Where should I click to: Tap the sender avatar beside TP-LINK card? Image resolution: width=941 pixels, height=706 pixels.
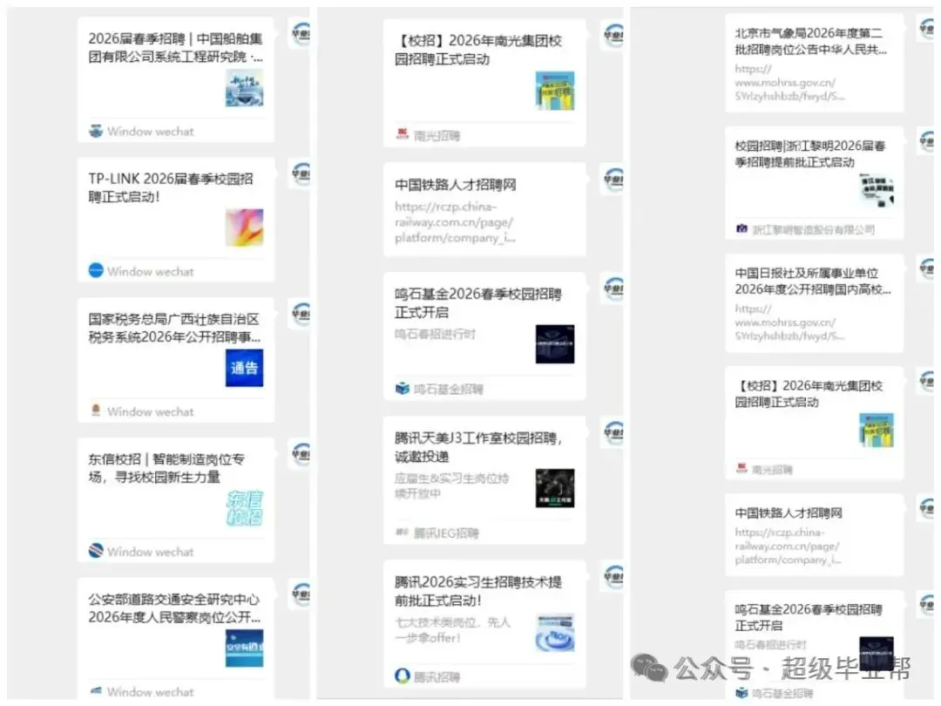[x=301, y=174]
